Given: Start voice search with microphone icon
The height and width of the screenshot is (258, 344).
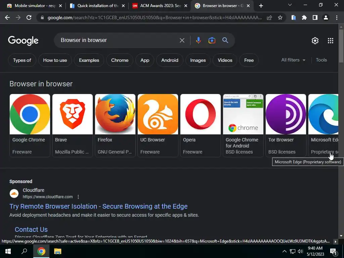Looking at the screenshot, I should [198, 40].
